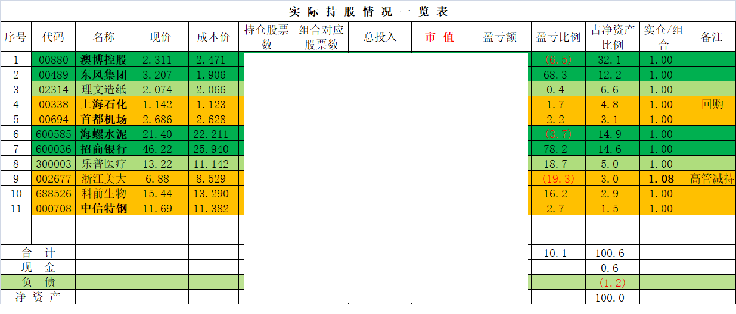This screenshot has height=314, width=736.
Task: Click the 现价 header cell
Action: coord(160,37)
